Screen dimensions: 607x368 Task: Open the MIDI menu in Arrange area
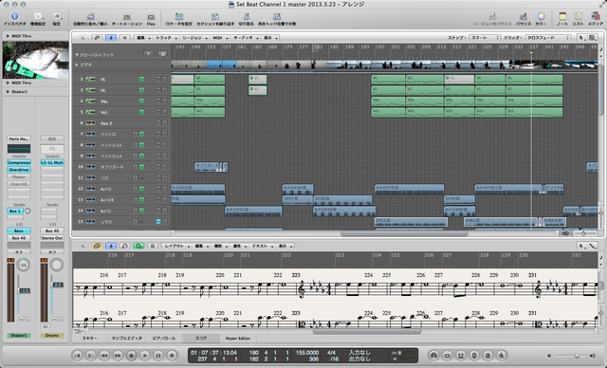(219, 38)
